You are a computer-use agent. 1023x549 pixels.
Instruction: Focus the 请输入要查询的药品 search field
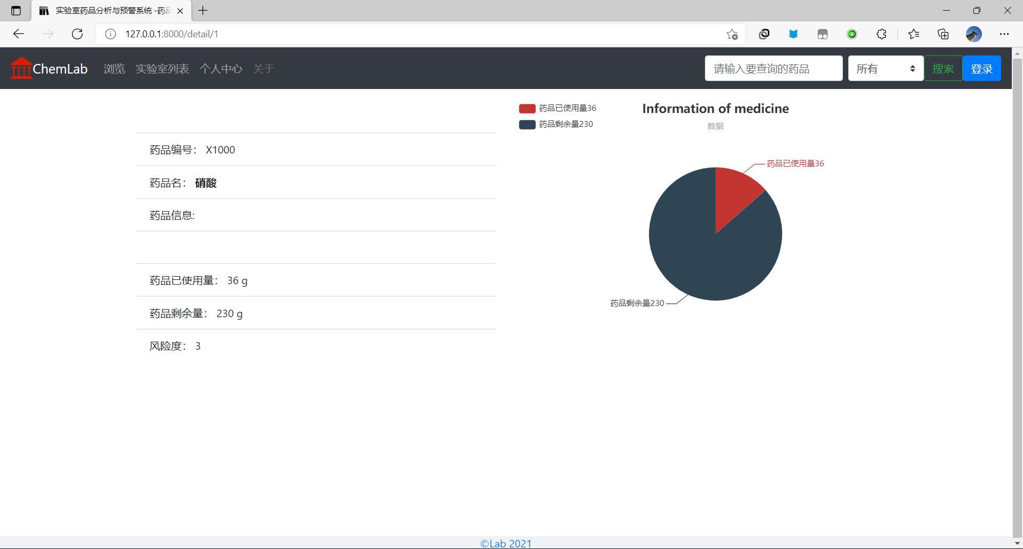tap(774, 68)
